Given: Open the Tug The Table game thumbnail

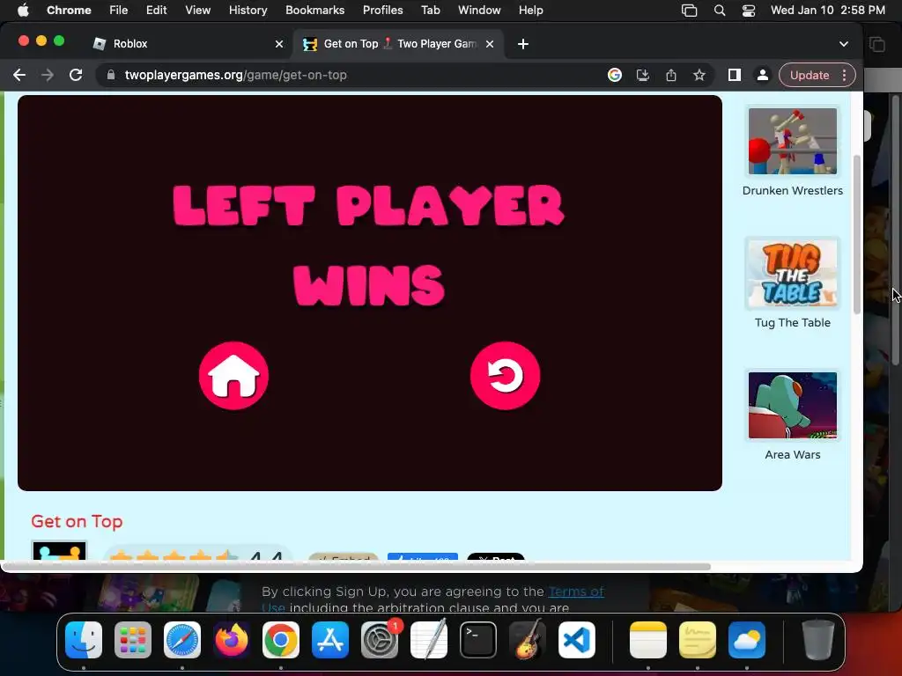Looking at the screenshot, I should tap(792, 273).
